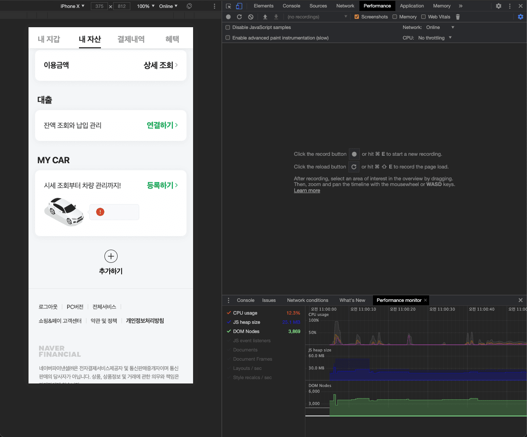Open the blue capture settings gear
This screenshot has height=437, width=527.
[x=520, y=17]
